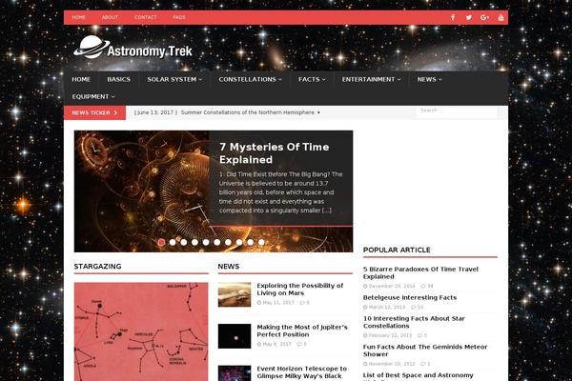Open Betelgeuse Interesting Facts article

point(410,297)
